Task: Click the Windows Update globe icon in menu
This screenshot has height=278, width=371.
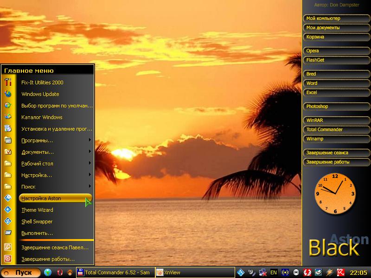Action: coord(8,94)
